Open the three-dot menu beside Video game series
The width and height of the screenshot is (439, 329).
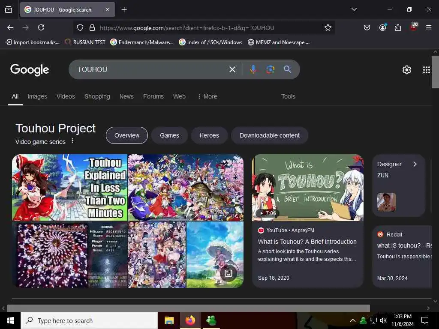coord(72,141)
